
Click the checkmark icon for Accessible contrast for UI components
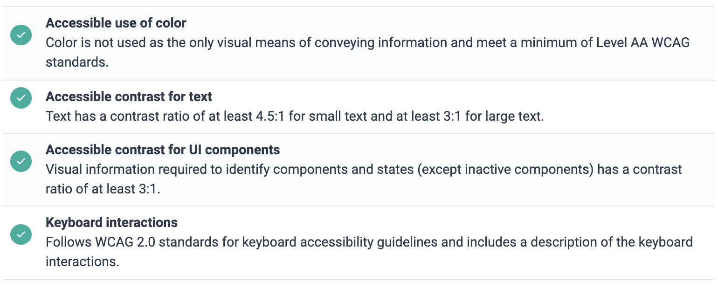pos(21,161)
